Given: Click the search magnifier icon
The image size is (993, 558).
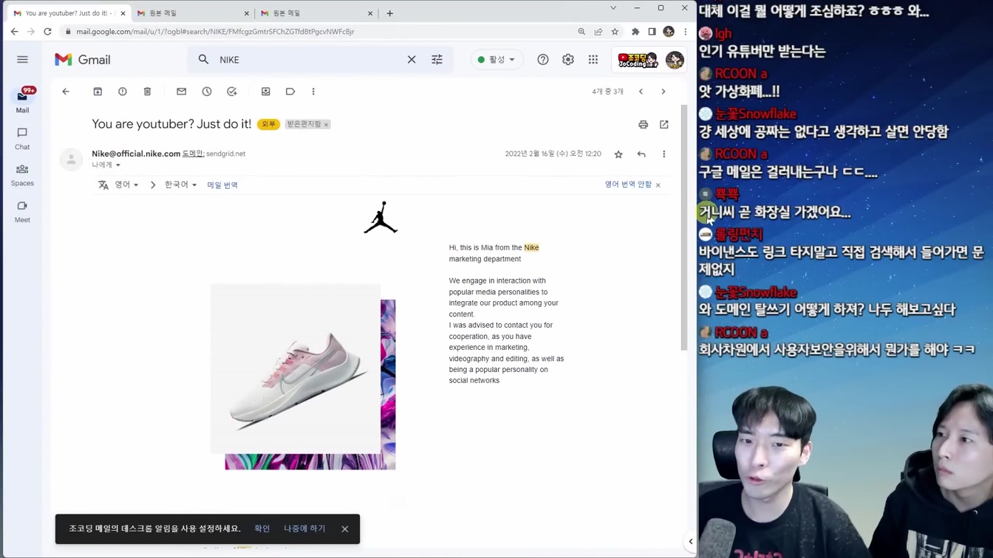Looking at the screenshot, I should click(x=204, y=60).
